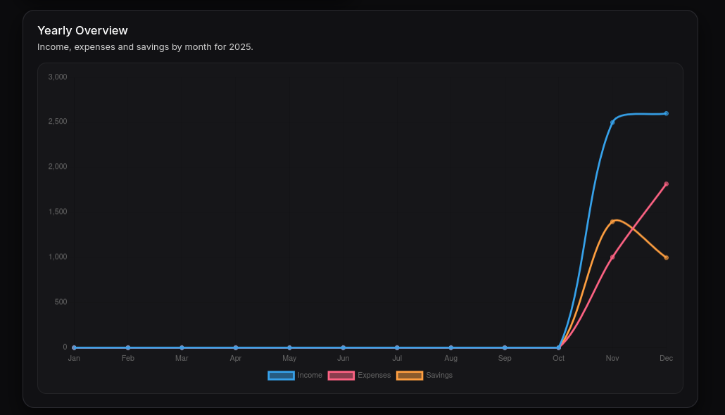Select the Savings legend label

439,375
